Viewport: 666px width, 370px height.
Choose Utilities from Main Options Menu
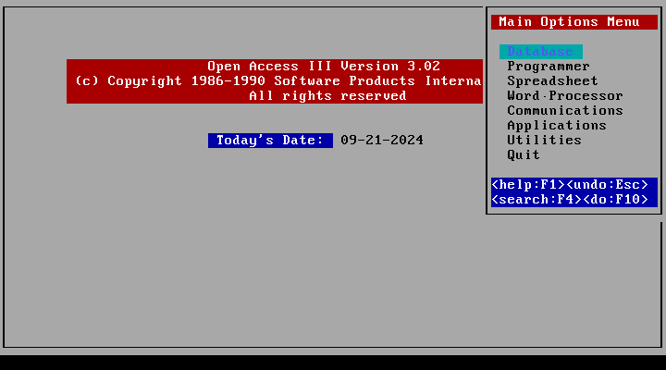(x=544, y=140)
